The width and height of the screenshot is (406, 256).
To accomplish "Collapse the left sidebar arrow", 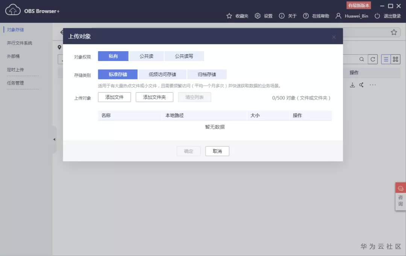I will tap(54, 139).
